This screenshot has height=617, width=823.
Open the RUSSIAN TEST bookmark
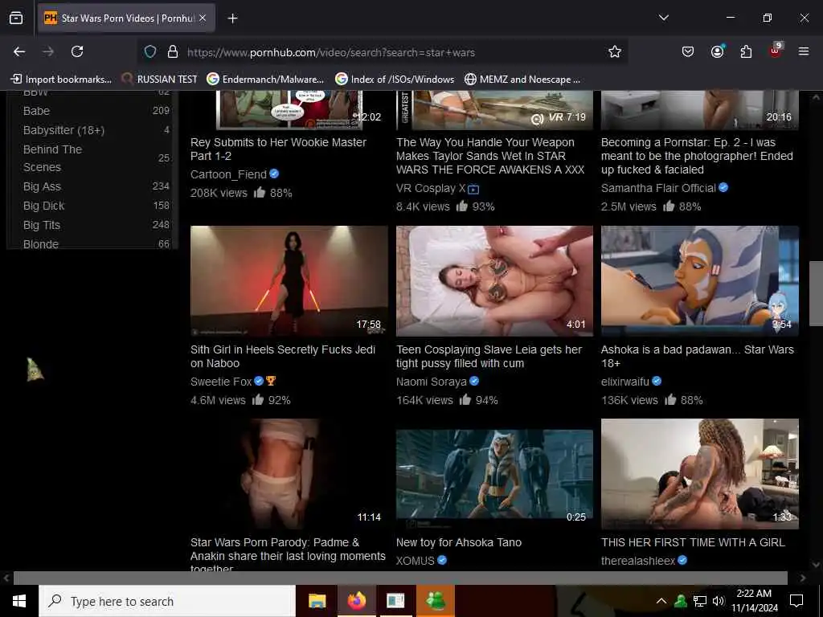pos(160,80)
